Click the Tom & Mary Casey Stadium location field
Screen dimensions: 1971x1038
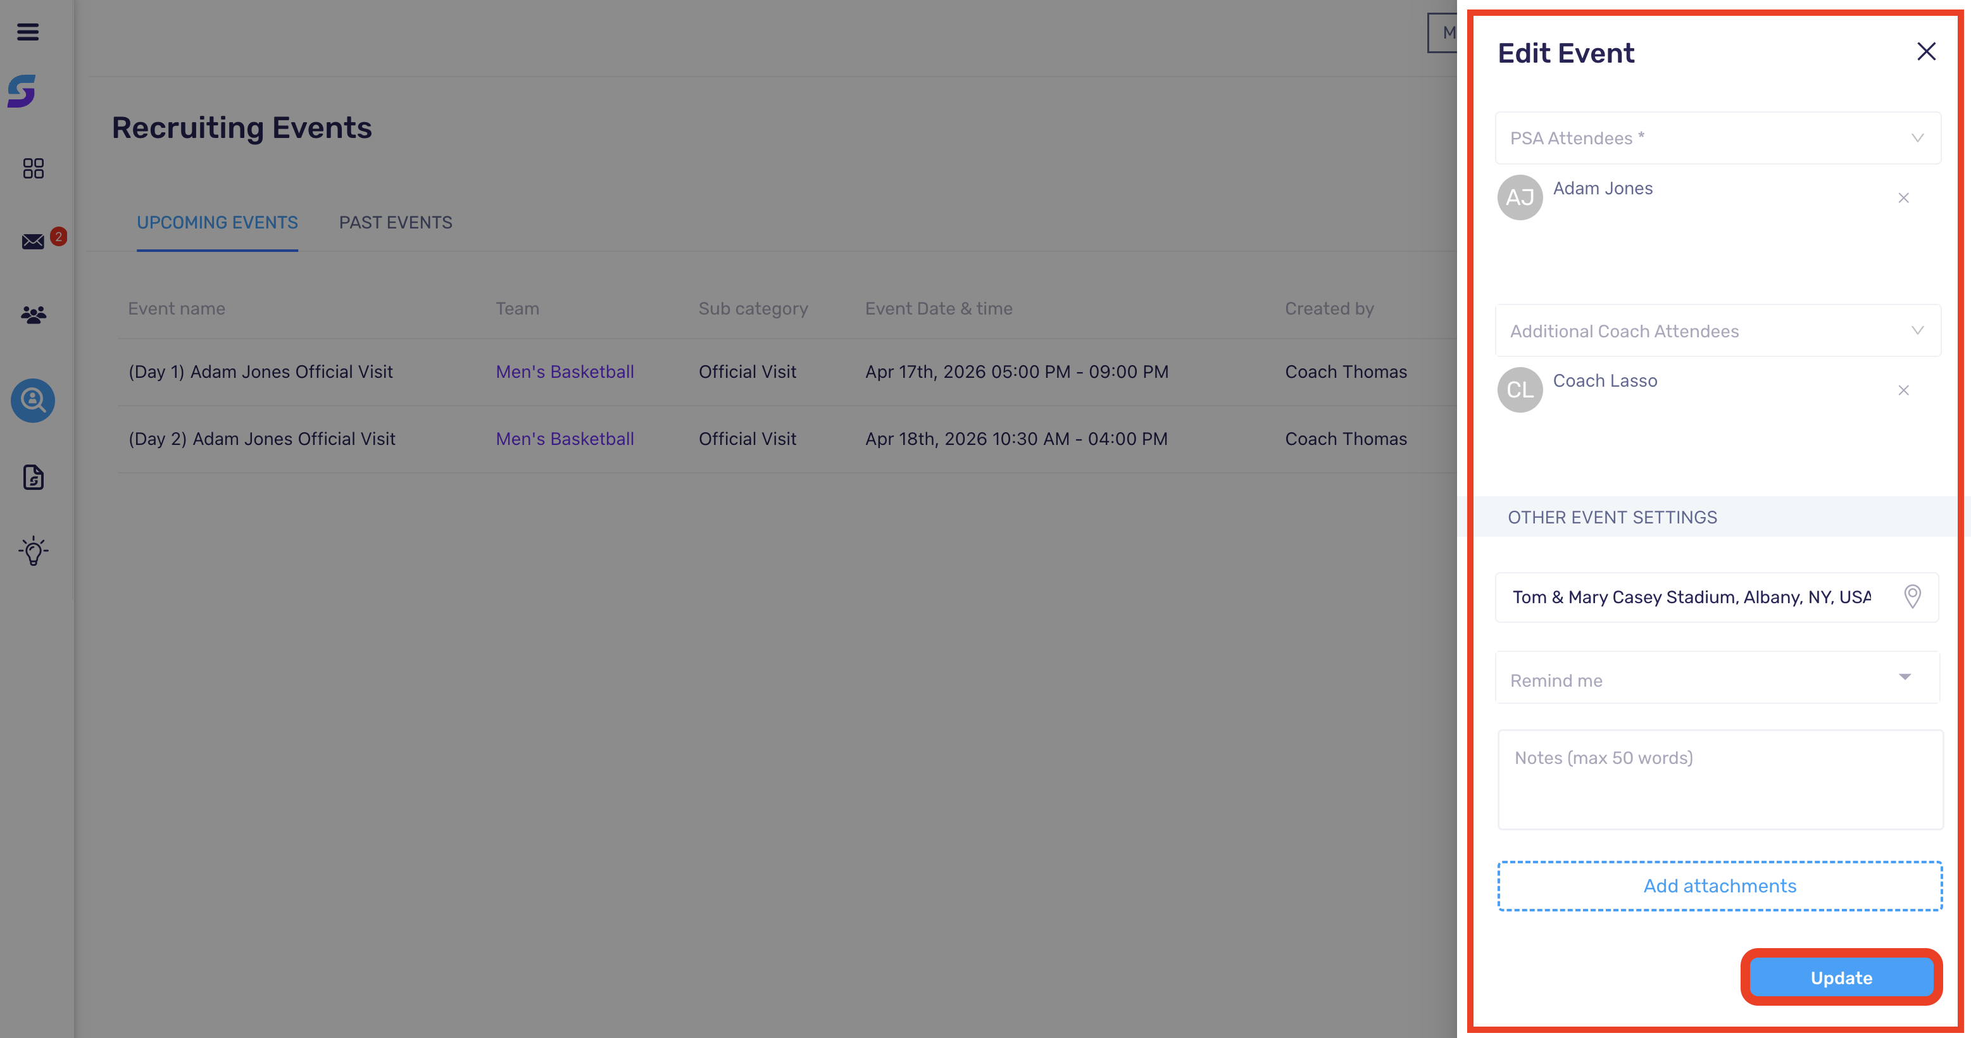[1718, 597]
